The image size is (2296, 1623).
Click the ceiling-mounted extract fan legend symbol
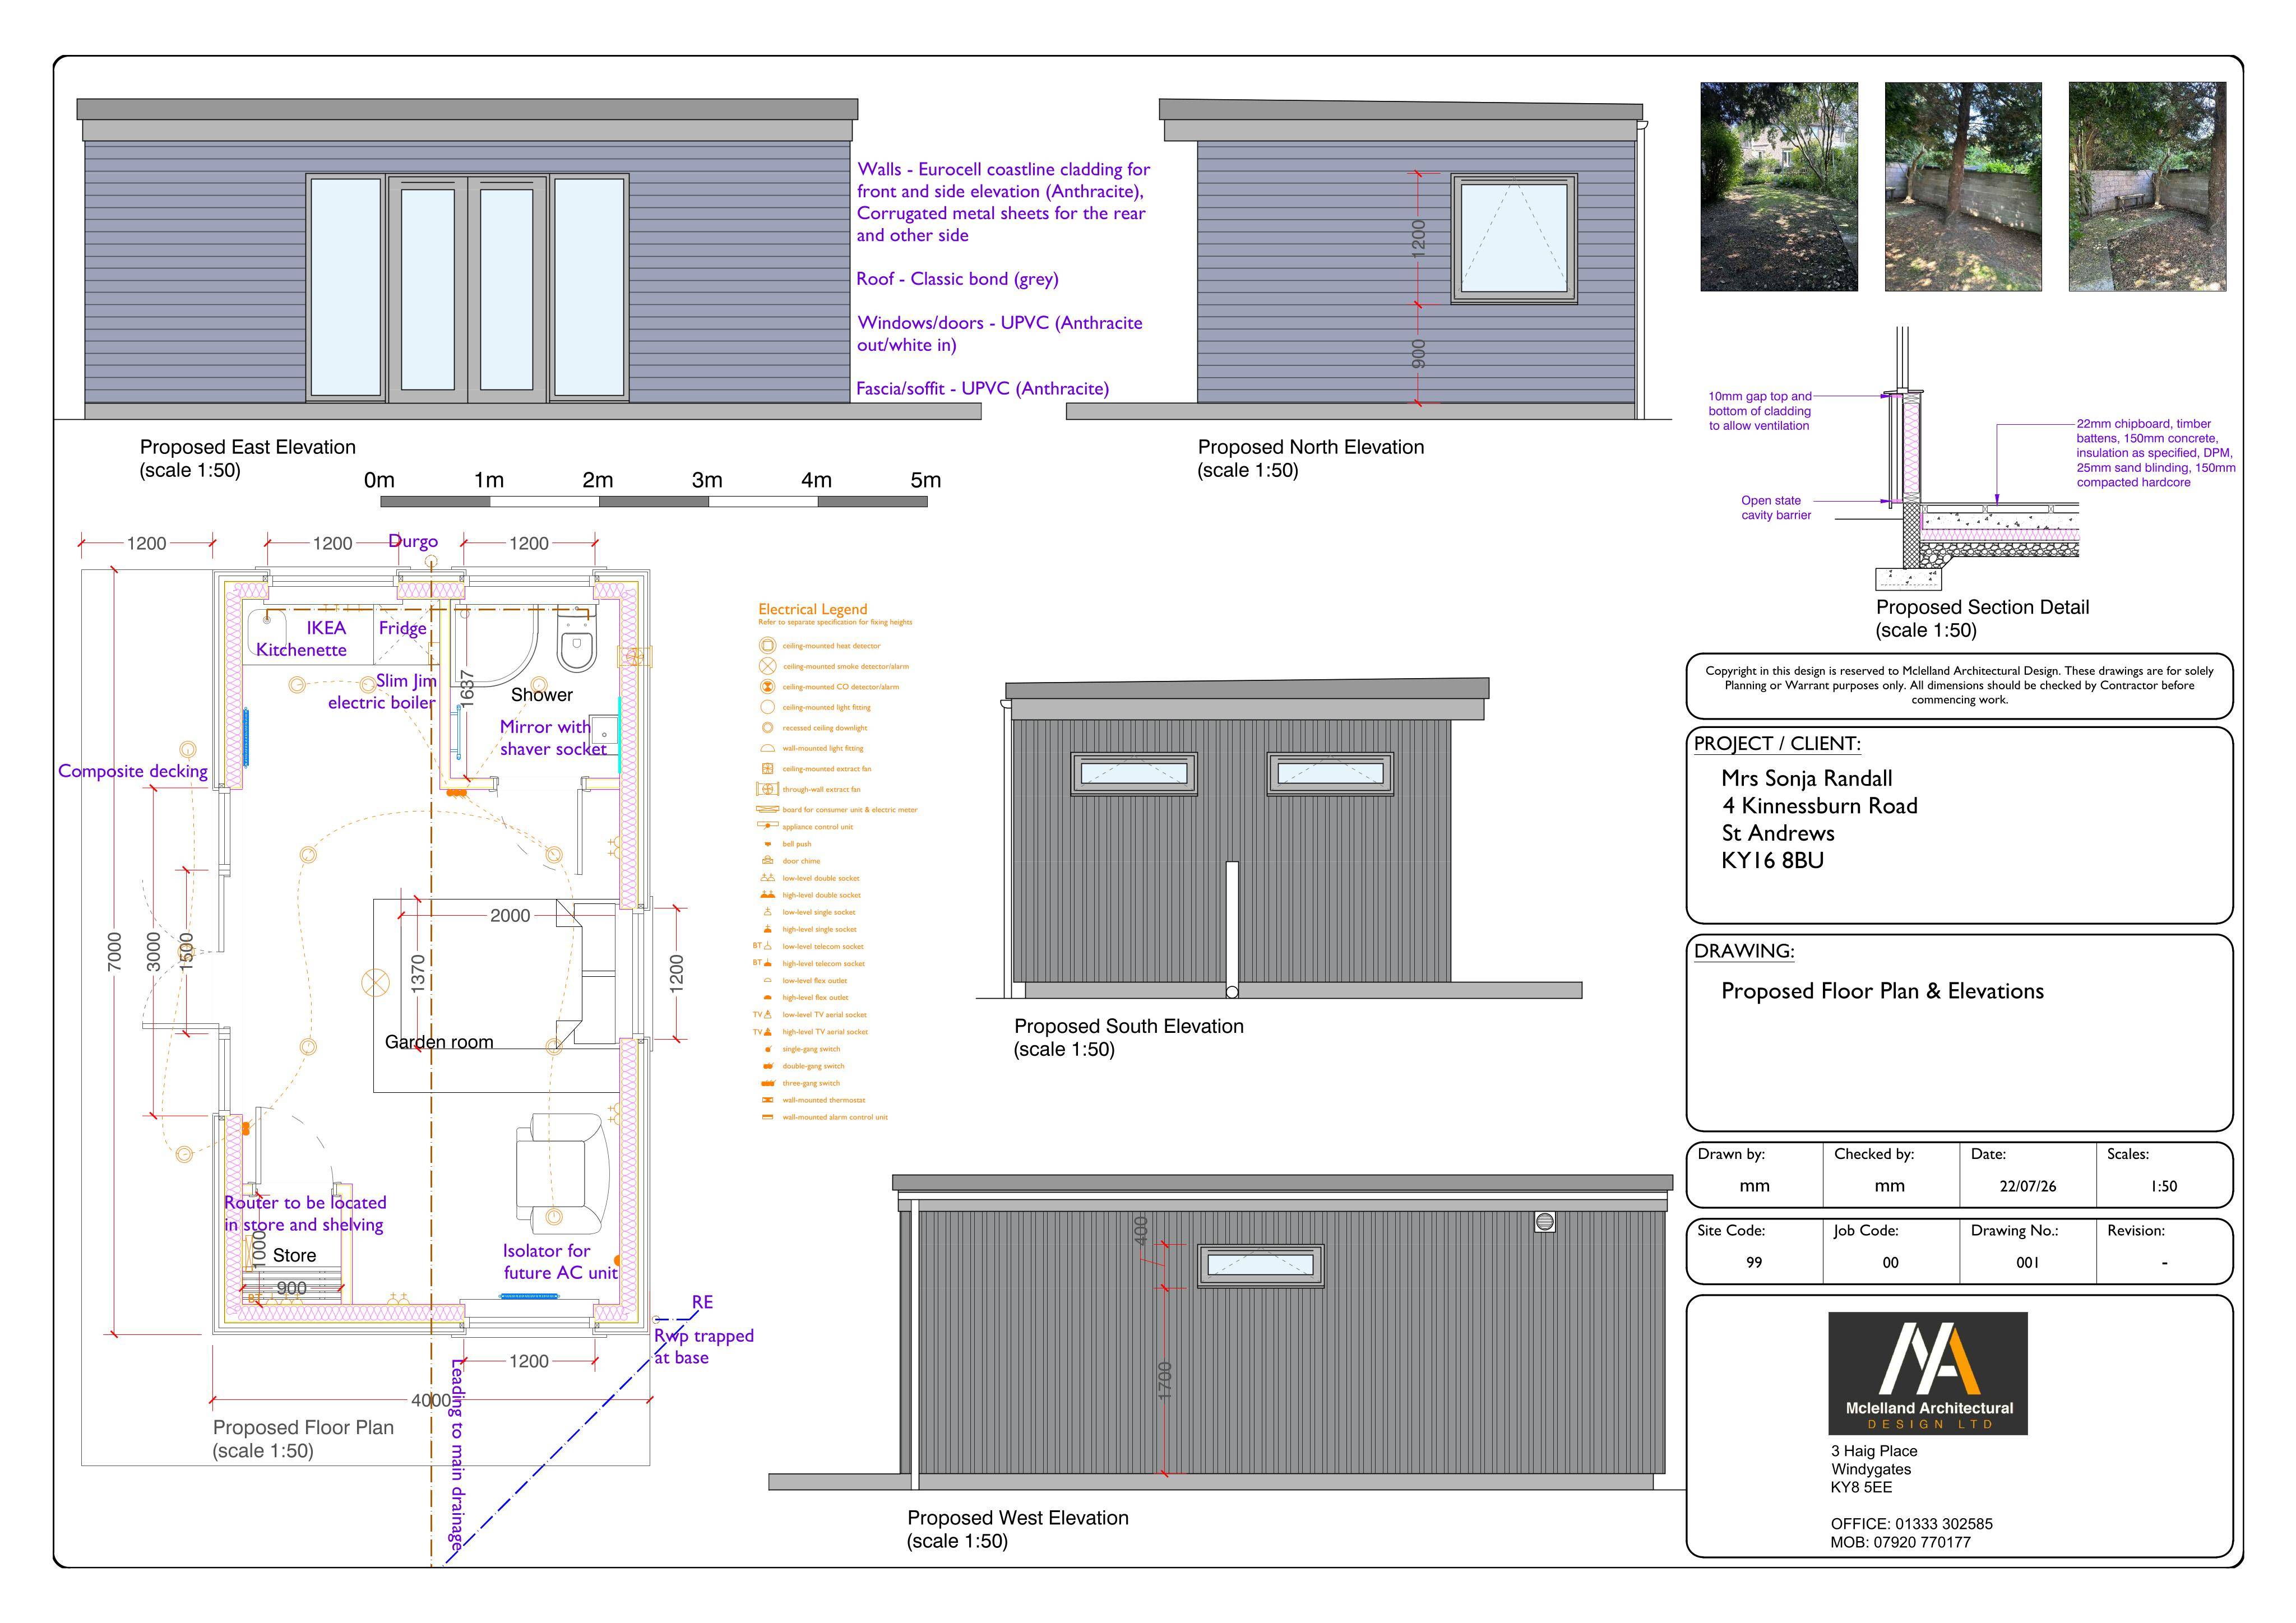767,769
